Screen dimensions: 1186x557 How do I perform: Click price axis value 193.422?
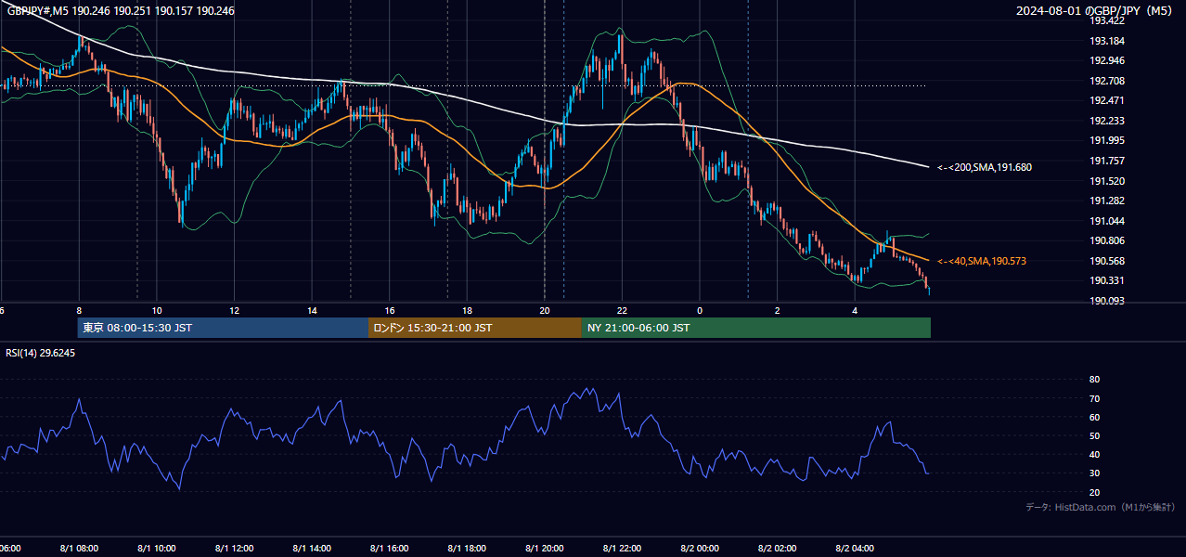click(x=1106, y=21)
